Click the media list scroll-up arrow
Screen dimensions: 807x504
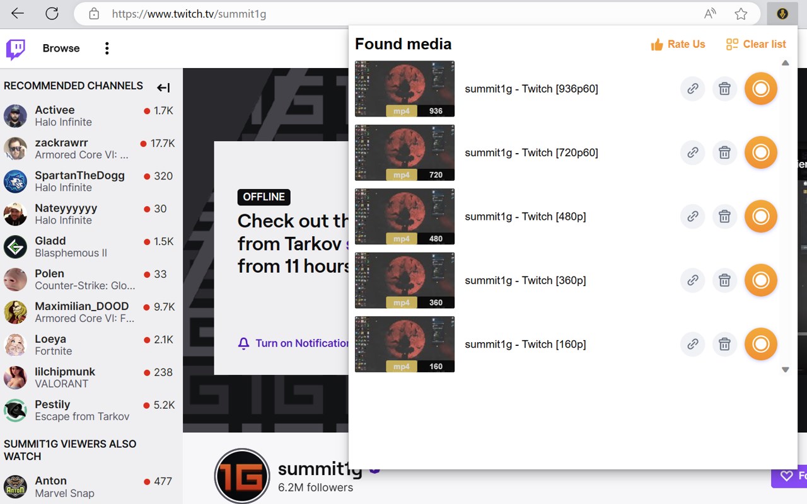pyautogui.click(x=785, y=63)
